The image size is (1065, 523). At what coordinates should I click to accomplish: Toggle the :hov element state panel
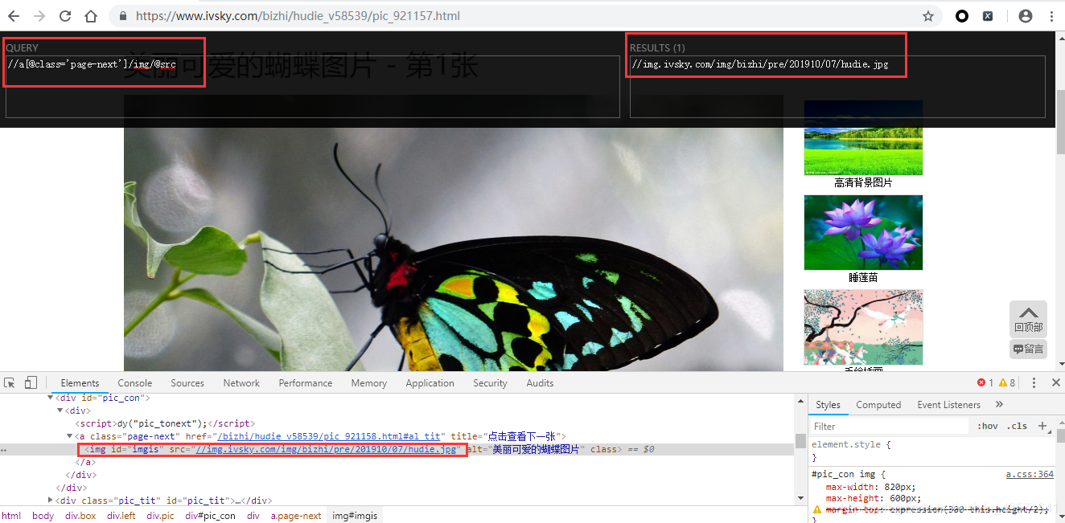pos(988,426)
